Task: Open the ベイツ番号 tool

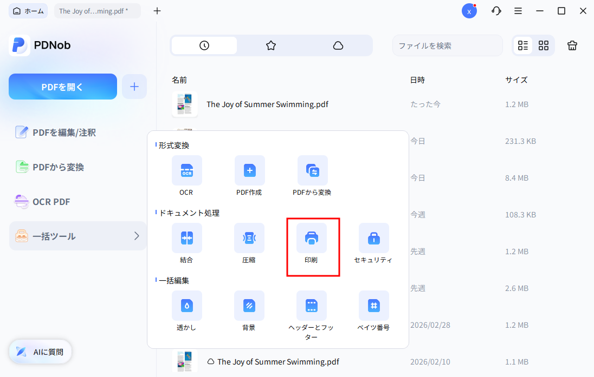Action: pyautogui.click(x=373, y=306)
